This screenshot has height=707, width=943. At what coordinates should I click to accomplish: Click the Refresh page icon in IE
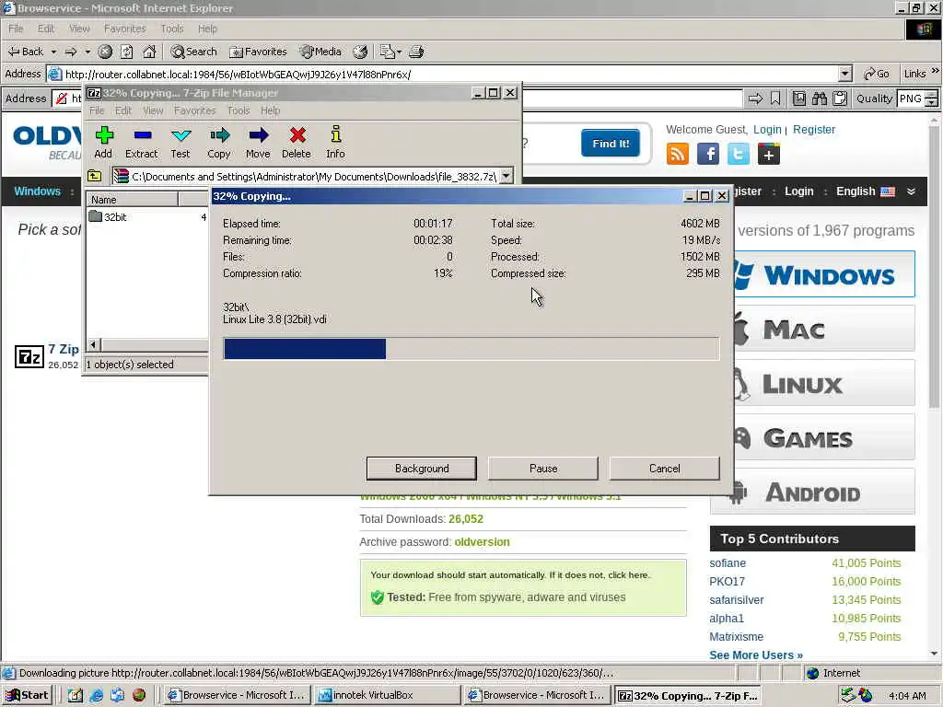click(x=127, y=52)
